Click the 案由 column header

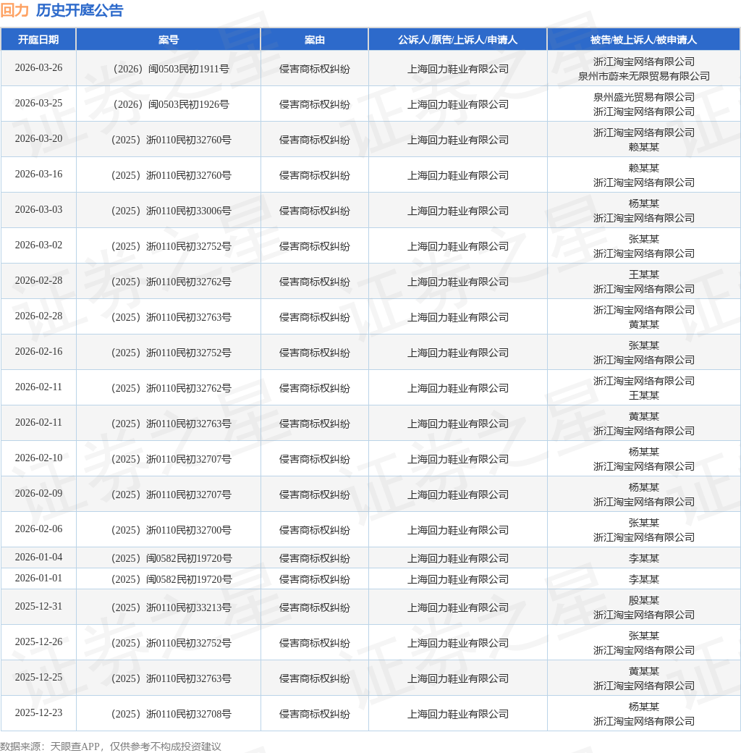314,40
